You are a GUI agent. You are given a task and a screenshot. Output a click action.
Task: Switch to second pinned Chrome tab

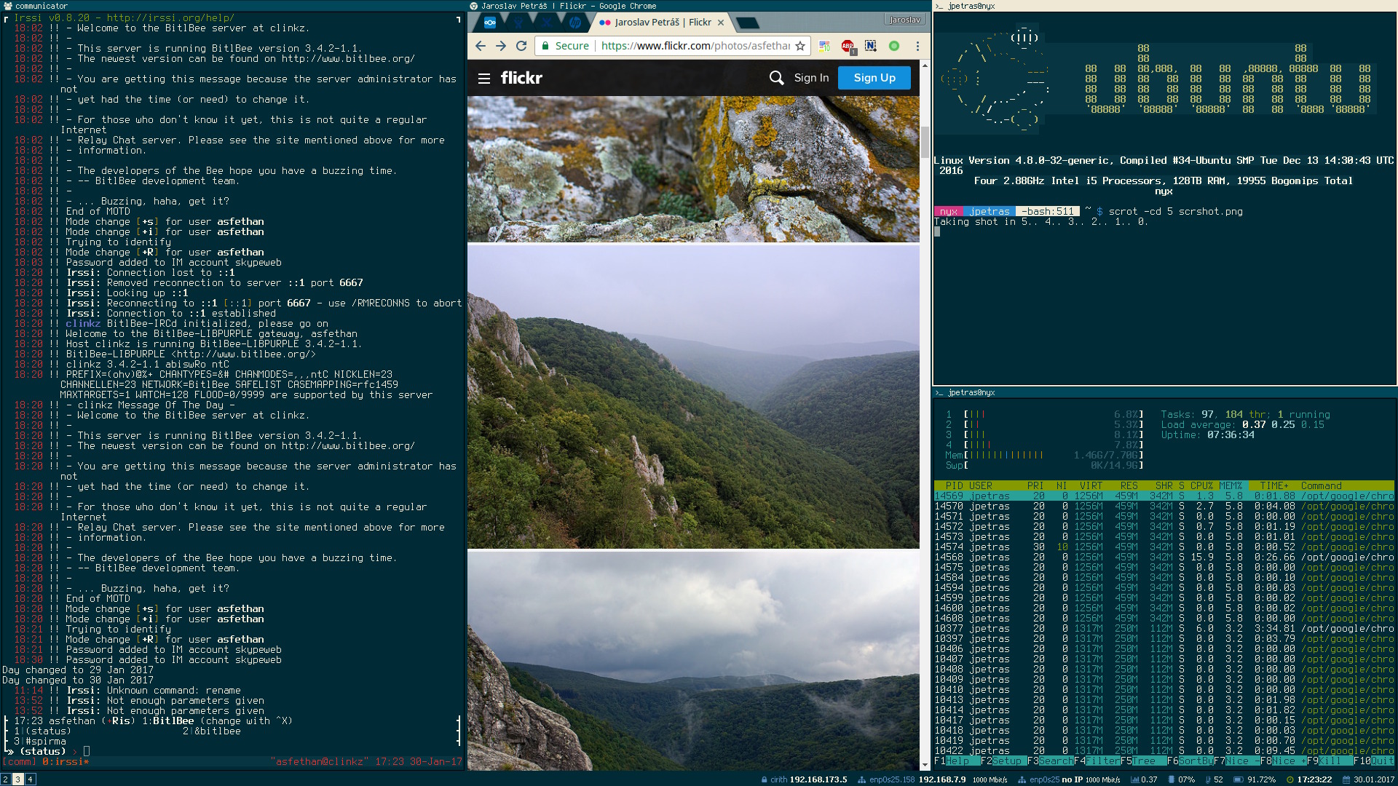pyautogui.click(x=518, y=23)
